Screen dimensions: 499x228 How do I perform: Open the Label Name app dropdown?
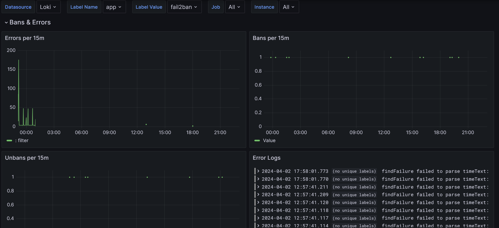[x=114, y=7]
